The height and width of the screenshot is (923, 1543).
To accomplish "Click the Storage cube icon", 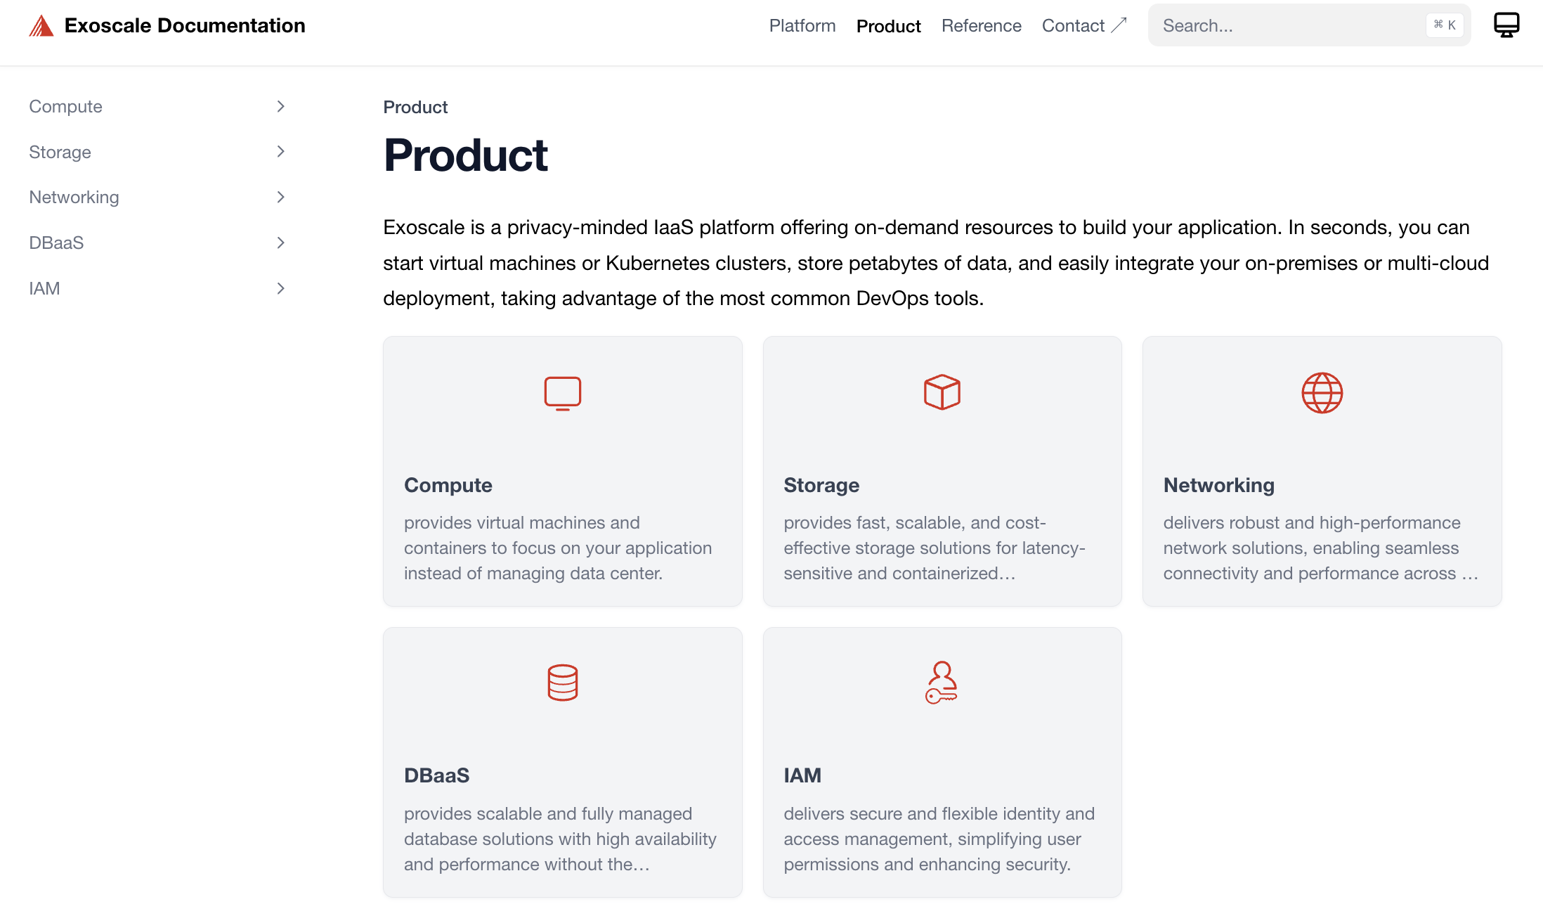I will [x=942, y=392].
